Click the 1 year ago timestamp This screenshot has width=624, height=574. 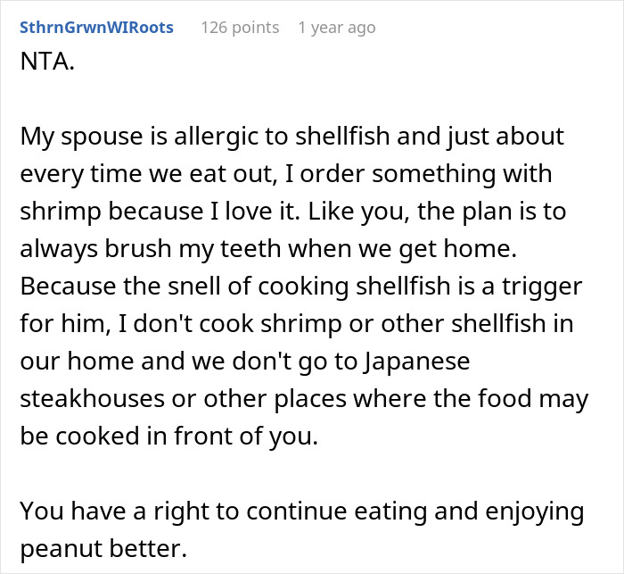pyautogui.click(x=337, y=28)
